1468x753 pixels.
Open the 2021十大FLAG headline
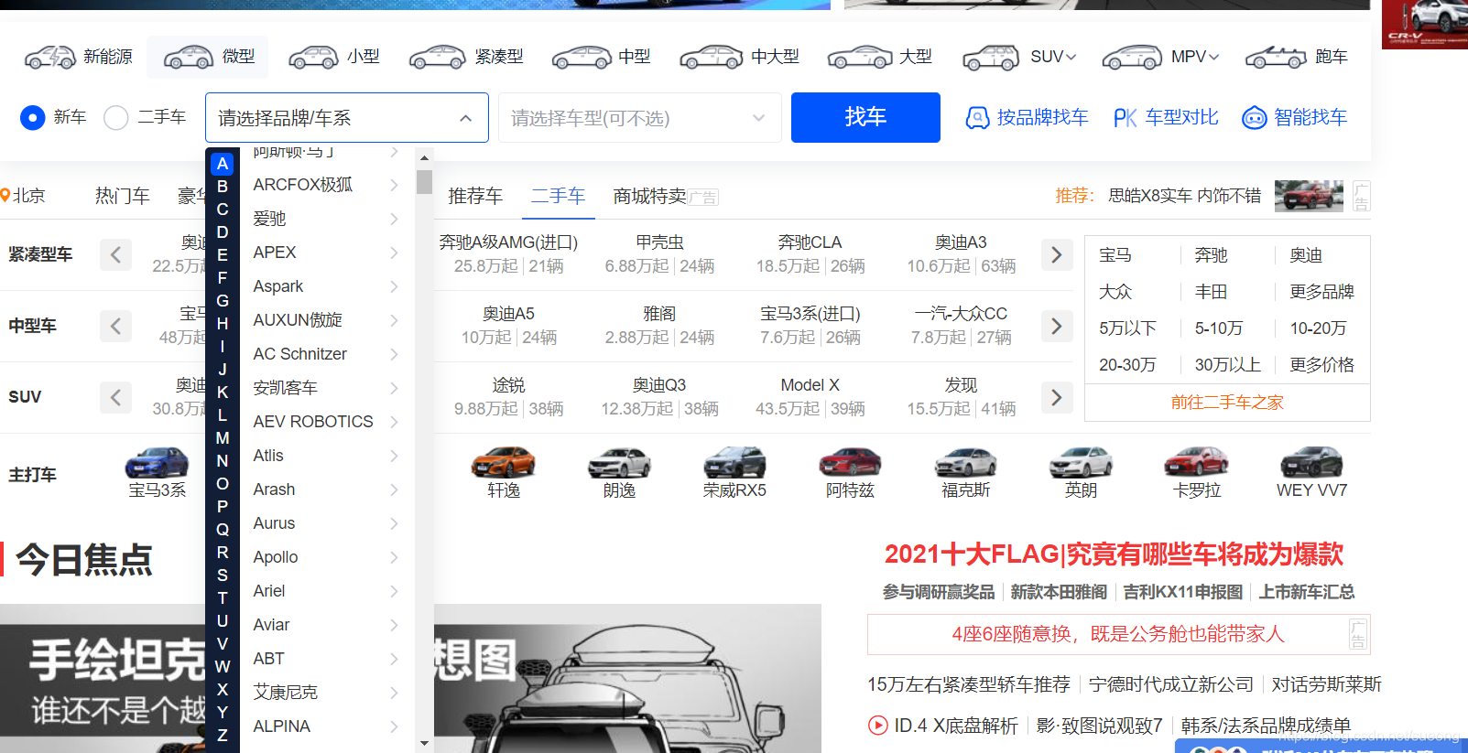[x=1114, y=554]
